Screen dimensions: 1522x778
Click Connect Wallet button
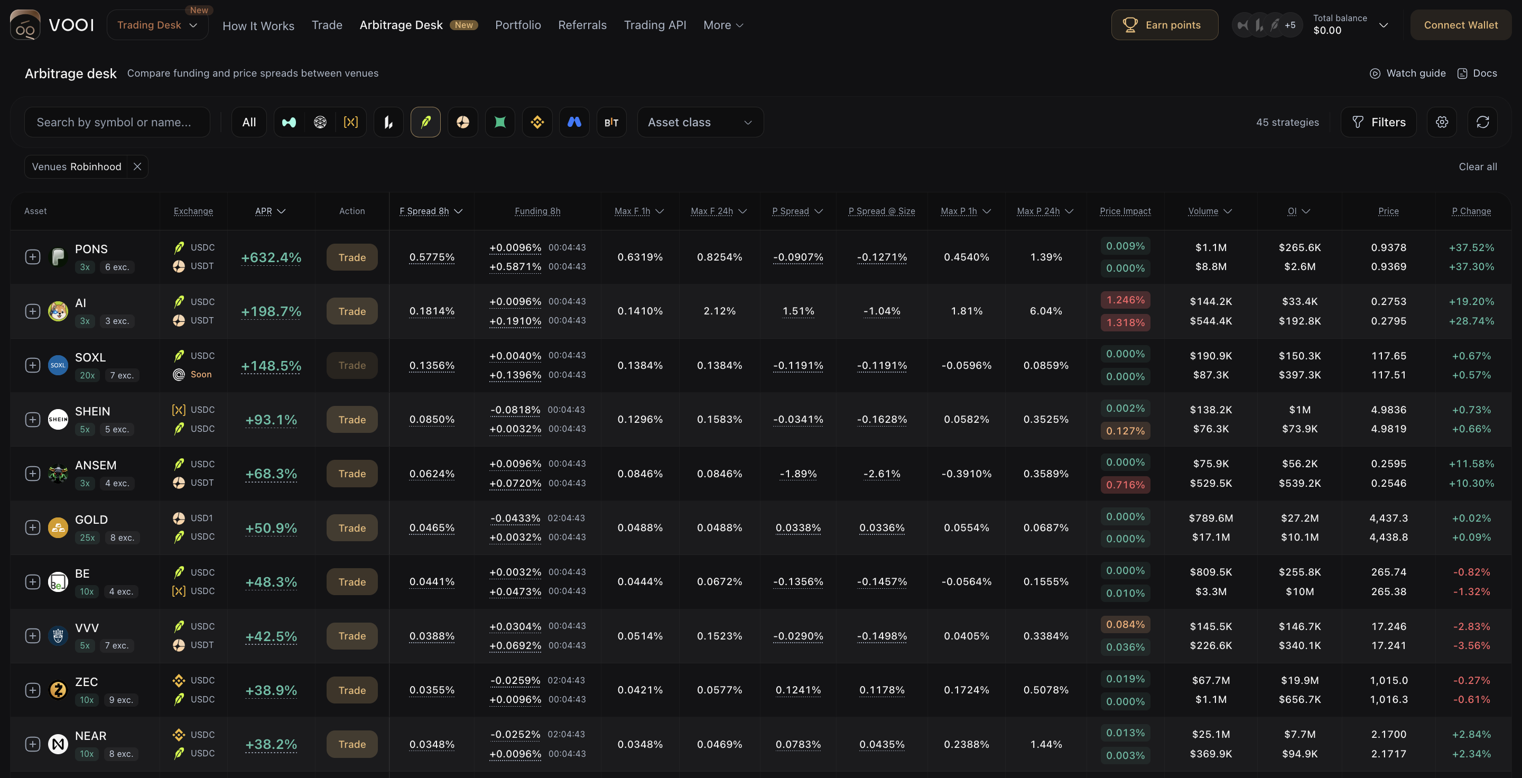point(1461,25)
